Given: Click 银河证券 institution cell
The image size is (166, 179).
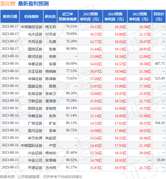Looking at the screenshot, I should (35, 57).
